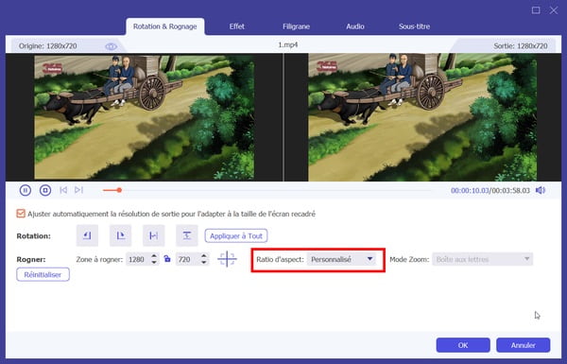
Task: Jump to next frame
Action: (78, 190)
